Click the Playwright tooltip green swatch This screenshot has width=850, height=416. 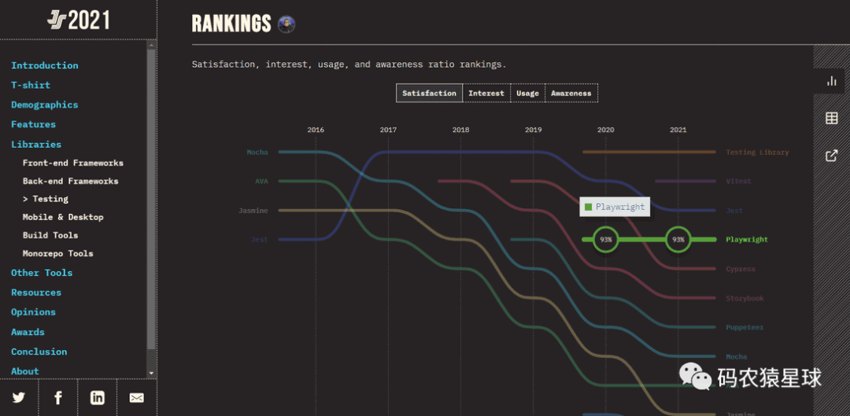pos(588,207)
